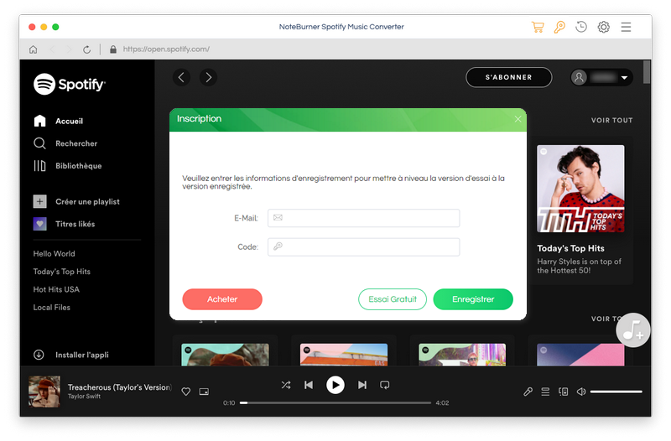The width and height of the screenshot is (671, 441).
Task: Click Installer l'appli
Action: coord(71,355)
